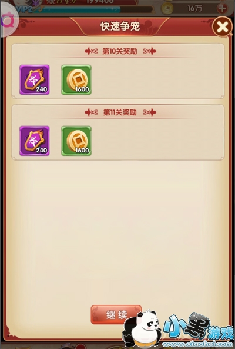
Task: Select the 第10关奖励 section header
Action: click(x=120, y=51)
